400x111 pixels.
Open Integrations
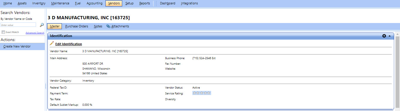click(189, 3)
